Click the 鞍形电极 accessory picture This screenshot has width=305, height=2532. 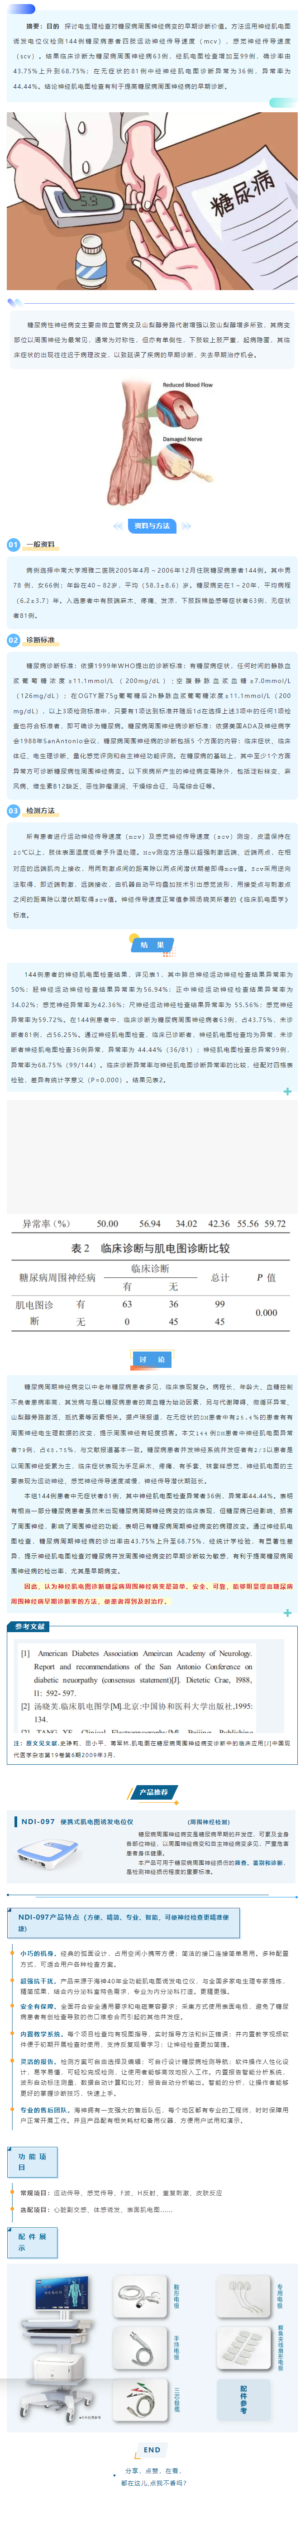click(141, 2296)
